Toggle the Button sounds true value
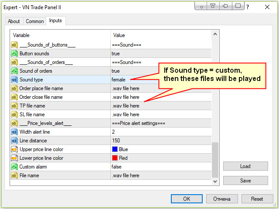This screenshot has width=279, height=209. 116,54
